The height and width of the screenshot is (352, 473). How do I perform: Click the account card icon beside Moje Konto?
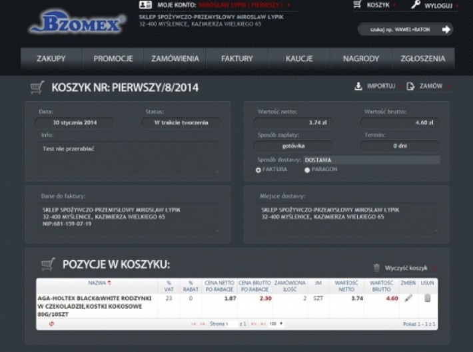[145, 5]
